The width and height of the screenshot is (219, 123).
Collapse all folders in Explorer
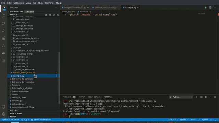[x=58, y=15]
